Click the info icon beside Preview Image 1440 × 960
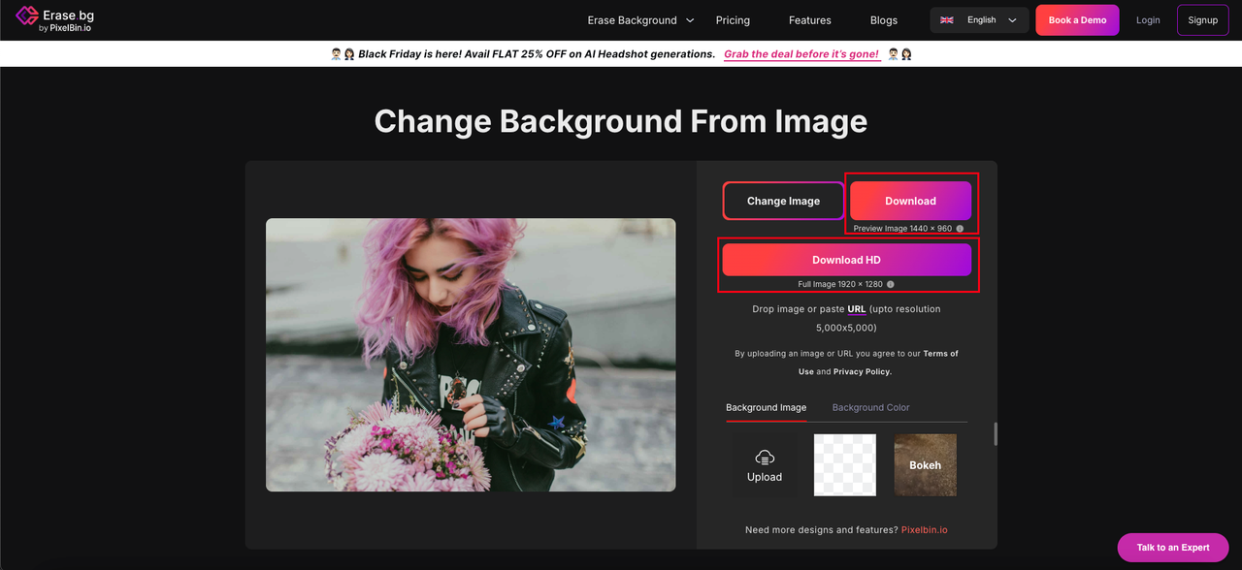 (x=960, y=229)
